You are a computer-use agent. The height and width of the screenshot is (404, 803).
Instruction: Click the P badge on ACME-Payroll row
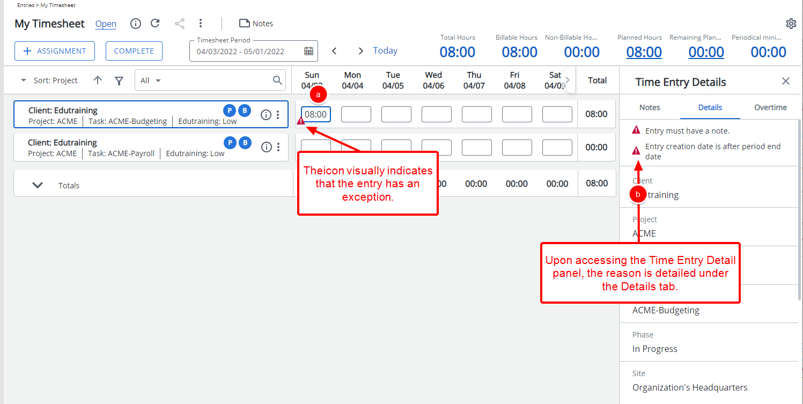coord(229,143)
